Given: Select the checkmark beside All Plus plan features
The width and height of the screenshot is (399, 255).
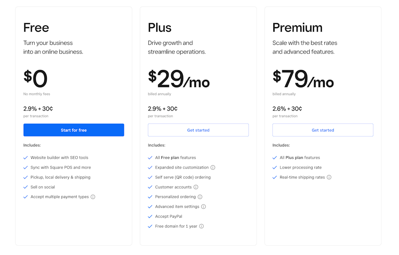Looking at the screenshot, I should [275, 157].
